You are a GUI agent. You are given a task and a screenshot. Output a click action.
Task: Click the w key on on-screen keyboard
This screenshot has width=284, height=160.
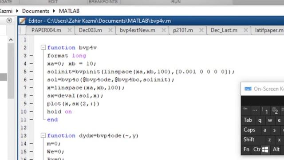click(x=270, y=120)
